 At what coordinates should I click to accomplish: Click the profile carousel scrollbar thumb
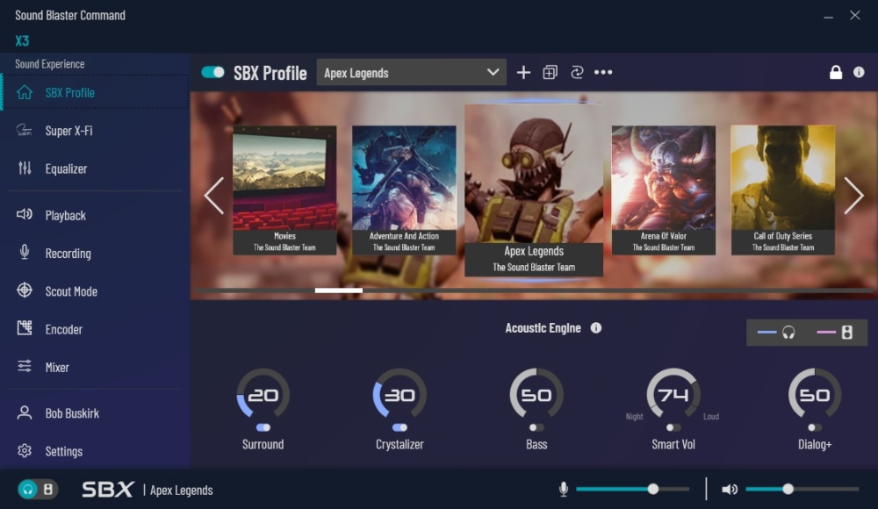pyautogui.click(x=339, y=290)
